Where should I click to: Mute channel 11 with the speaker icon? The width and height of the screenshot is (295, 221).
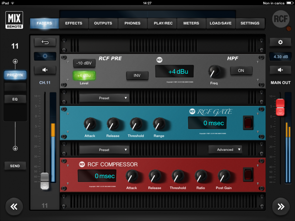pos(45,70)
